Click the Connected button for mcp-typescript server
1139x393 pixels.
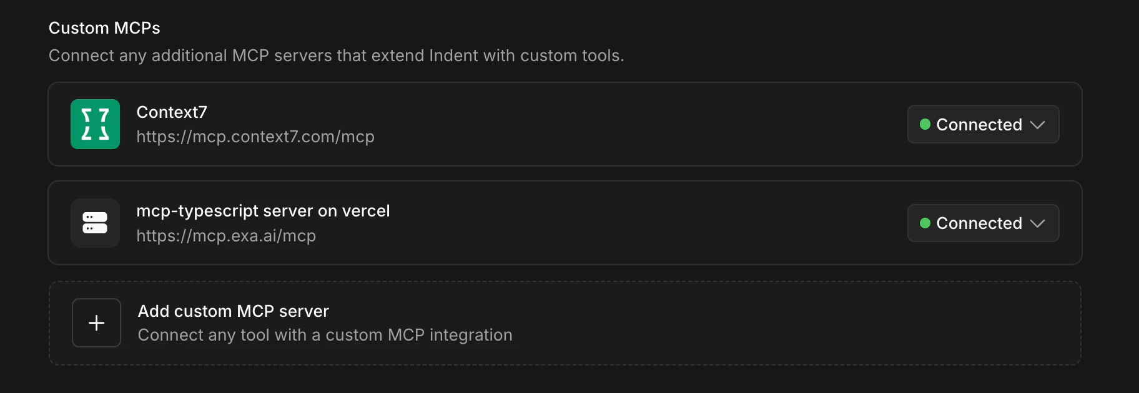point(982,223)
